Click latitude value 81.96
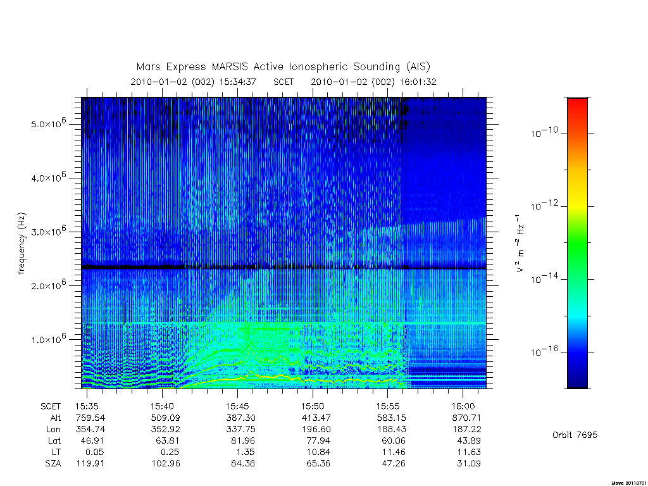This screenshot has width=648, height=486. click(x=243, y=440)
